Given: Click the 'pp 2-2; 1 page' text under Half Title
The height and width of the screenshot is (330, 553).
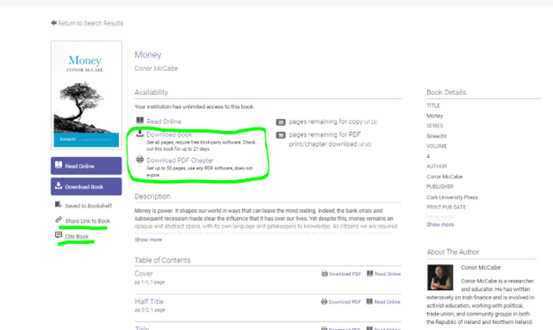Looking at the screenshot, I should click(x=150, y=310).
